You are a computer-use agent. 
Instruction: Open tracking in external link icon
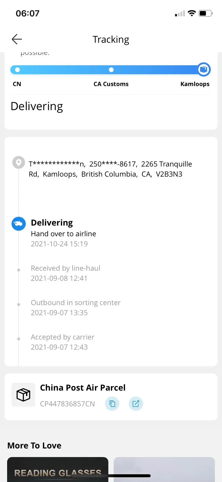pyautogui.click(x=136, y=404)
